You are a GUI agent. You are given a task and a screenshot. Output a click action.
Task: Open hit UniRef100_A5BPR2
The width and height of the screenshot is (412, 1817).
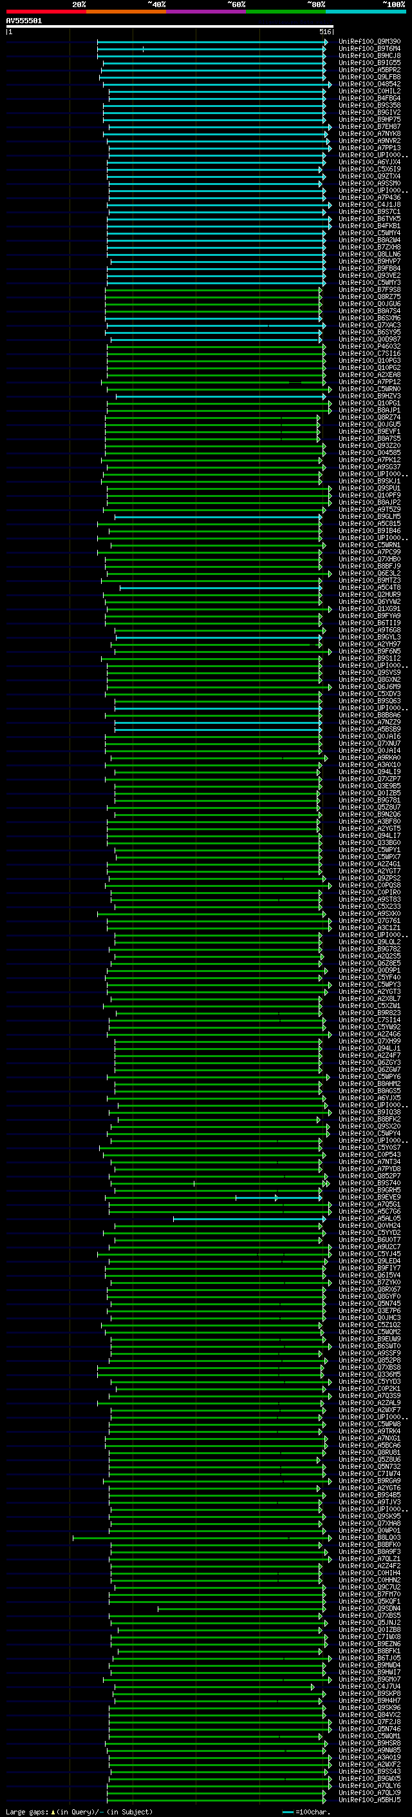tap(370, 70)
